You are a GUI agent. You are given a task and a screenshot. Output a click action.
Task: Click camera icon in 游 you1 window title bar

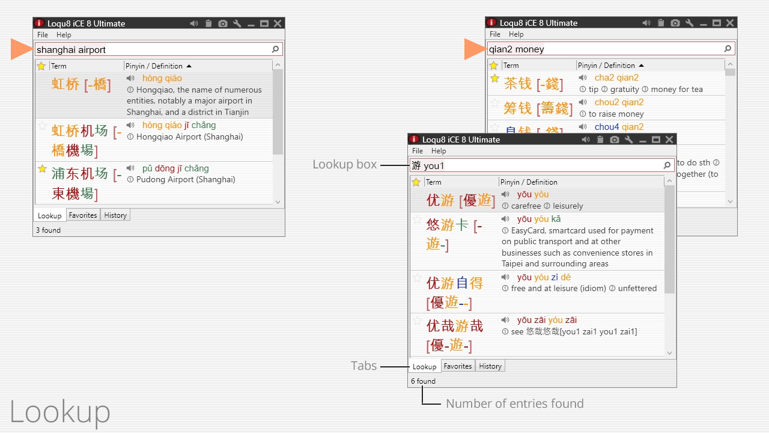click(615, 140)
